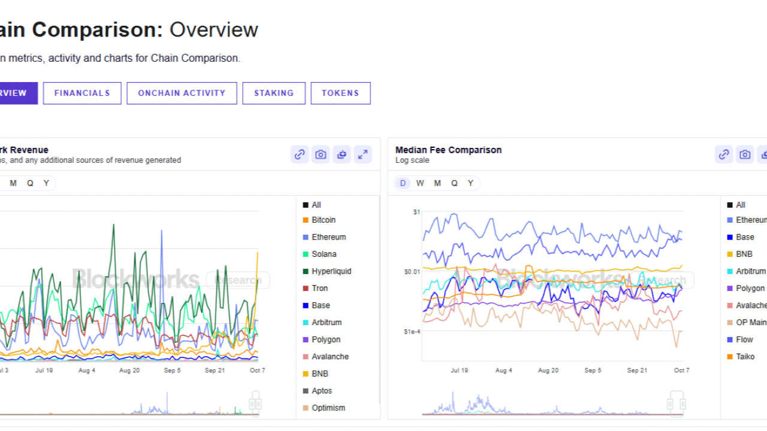Download Network Revenue chart data
Viewport: 767px width, 431px height.
point(341,154)
